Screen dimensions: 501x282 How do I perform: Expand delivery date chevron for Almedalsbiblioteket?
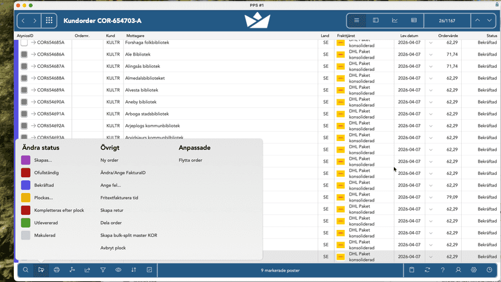tap(431, 78)
